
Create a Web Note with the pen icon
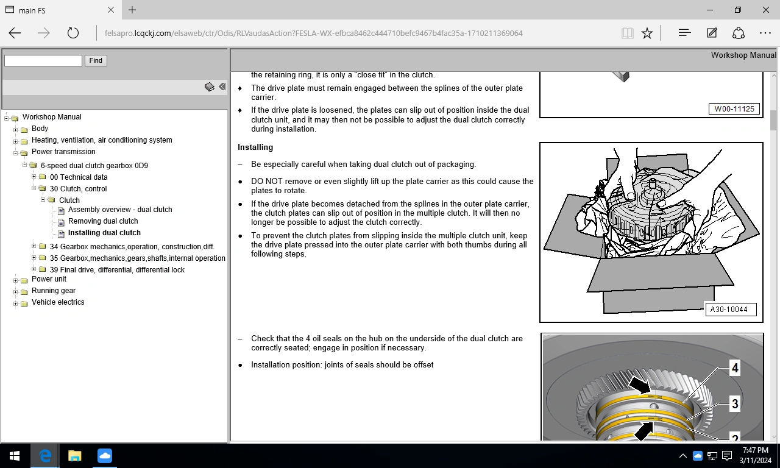(x=712, y=33)
